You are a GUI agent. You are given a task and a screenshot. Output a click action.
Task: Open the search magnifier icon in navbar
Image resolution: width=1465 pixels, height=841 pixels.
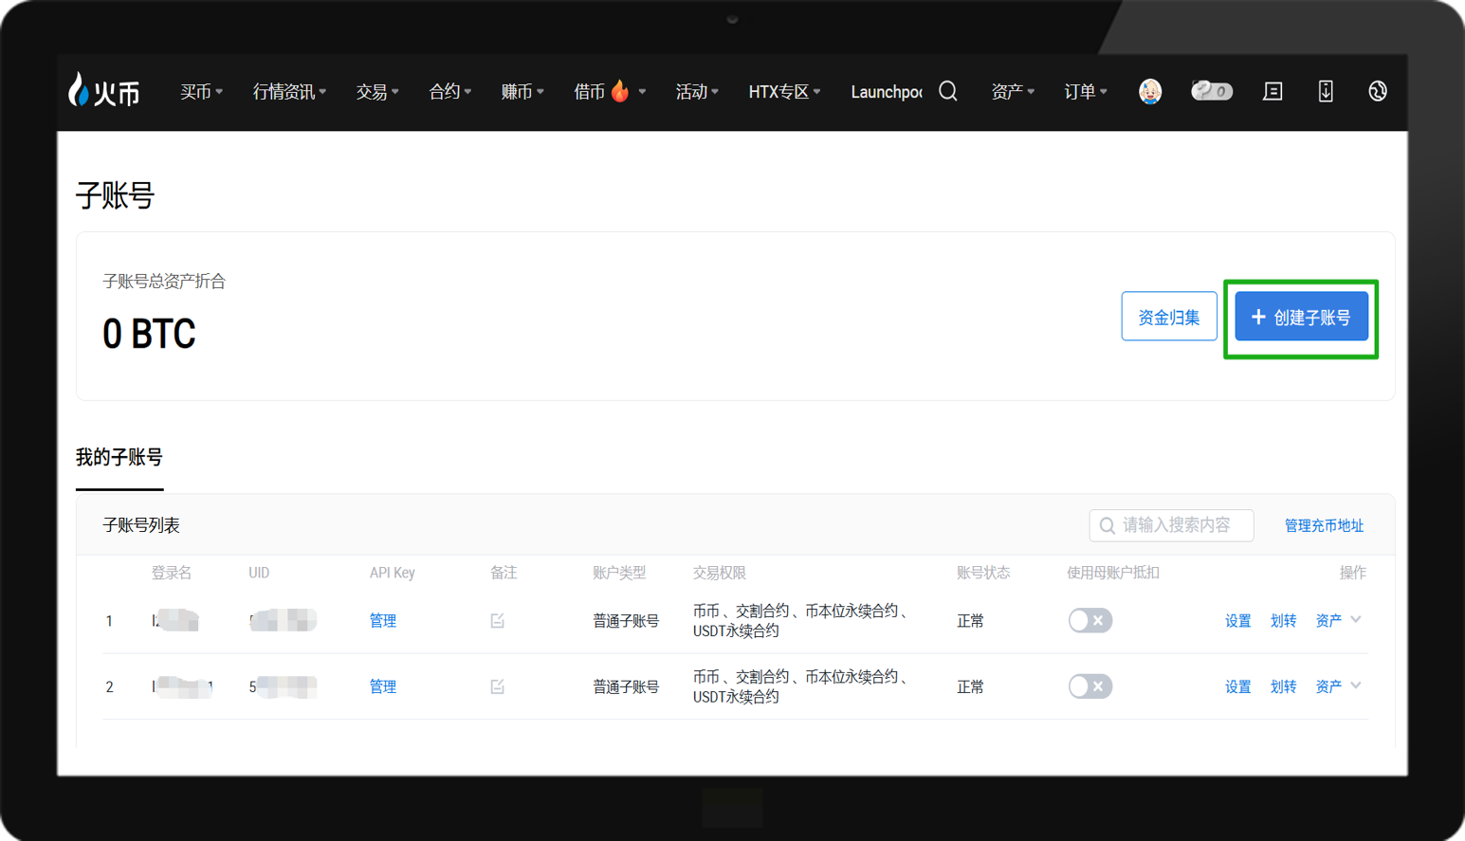(947, 91)
